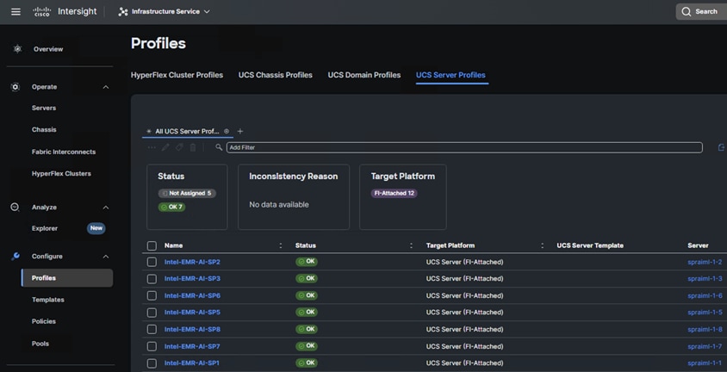Check the Intel-EMR-AI-SP7 row checkbox
727x372 pixels.
point(152,346)
